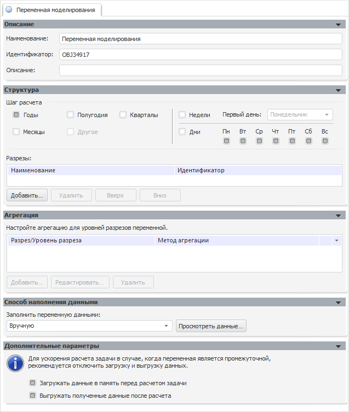Toggle Загружать данные в память checkbox

[x=33, y=383]
